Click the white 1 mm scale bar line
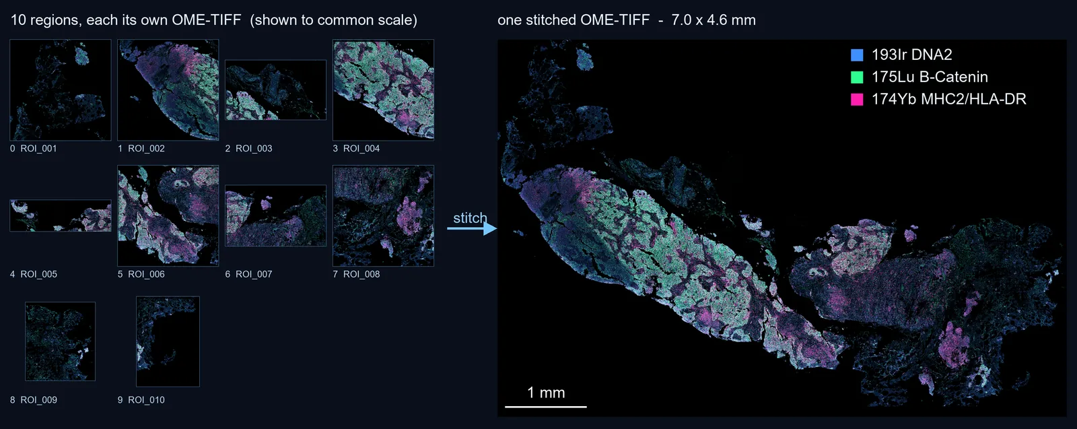The image size is (1077, 429). [546, 407]
